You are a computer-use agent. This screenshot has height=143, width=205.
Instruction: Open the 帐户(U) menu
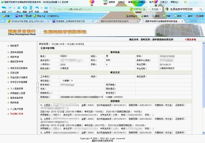(153, 2)
